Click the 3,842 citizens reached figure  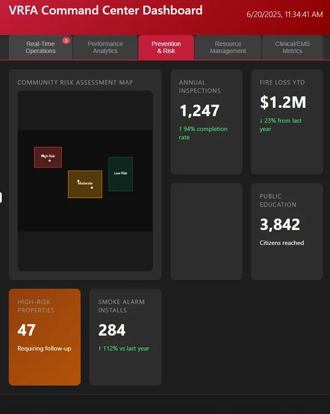[280, 224]
